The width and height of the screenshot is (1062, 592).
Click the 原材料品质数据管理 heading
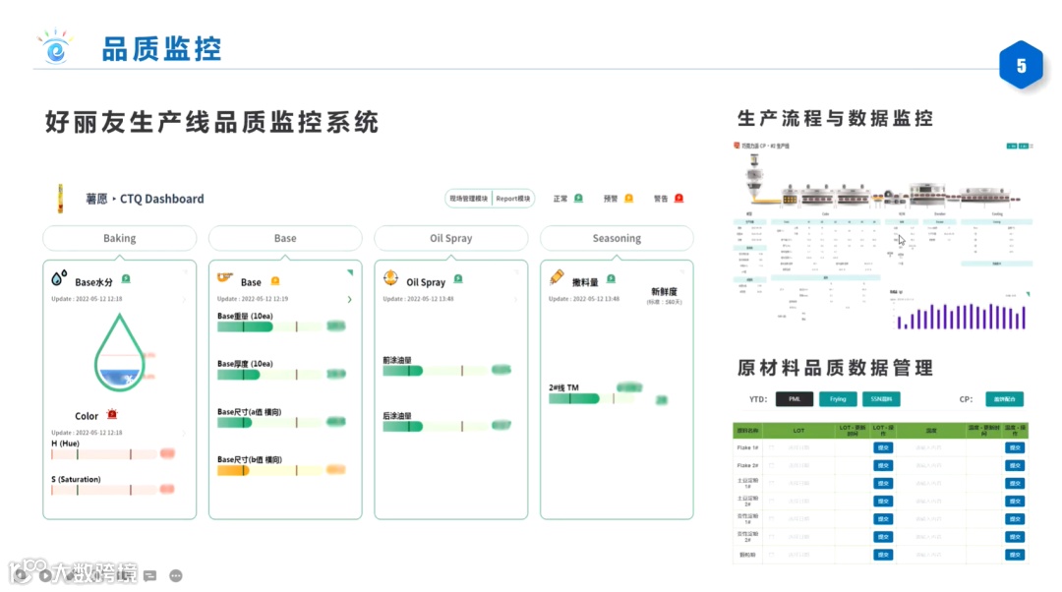tap(835, 368)
